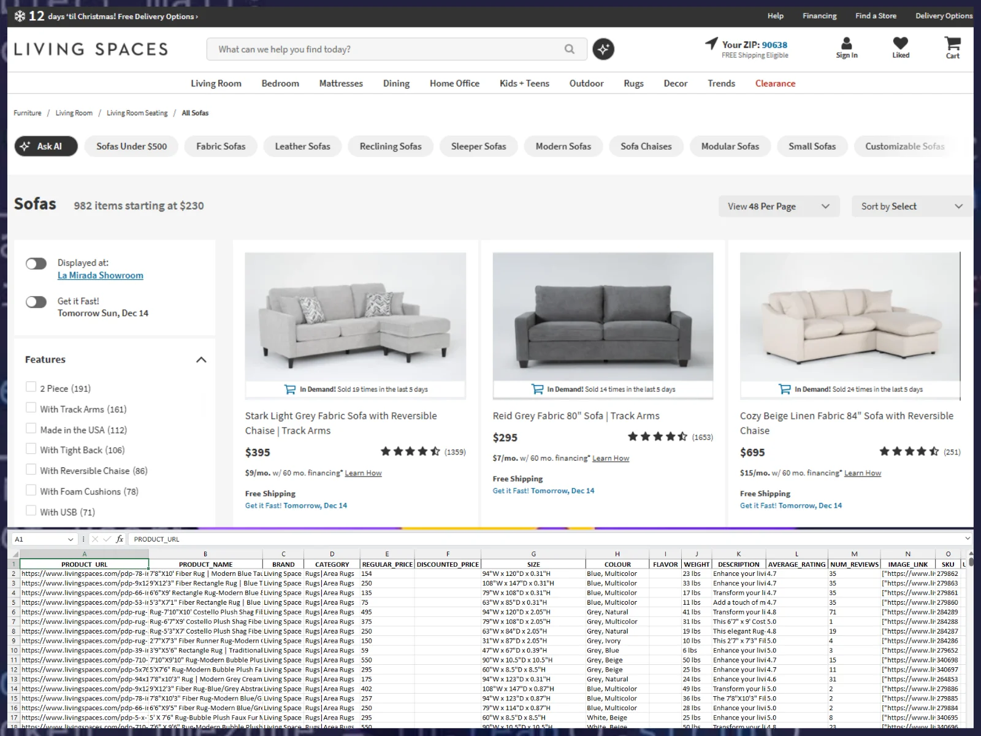Open the Sort by Select dropdown
This screenshot has width=981, height=736.
coord(912,206)
